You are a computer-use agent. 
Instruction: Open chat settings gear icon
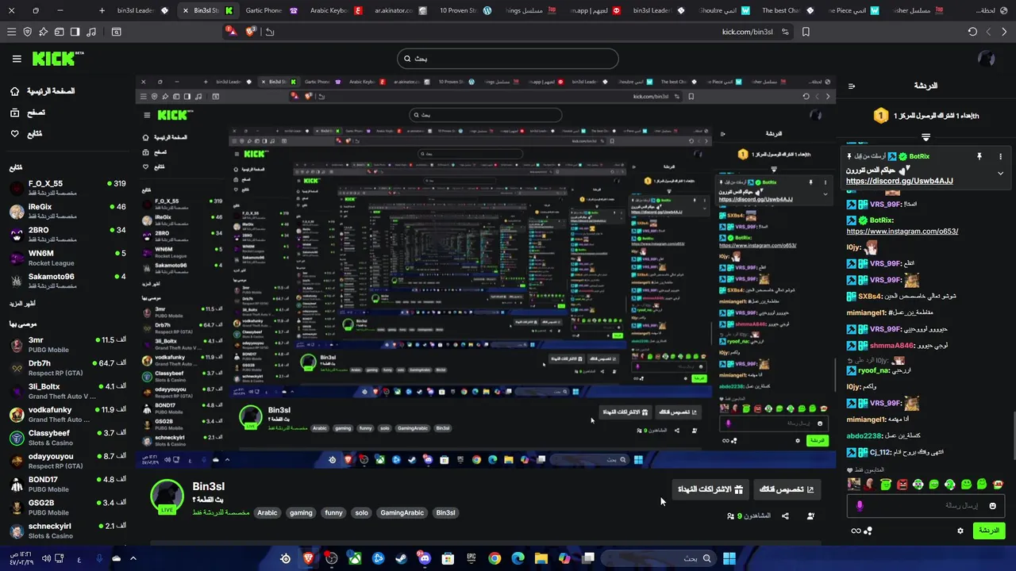coord(960,531)
